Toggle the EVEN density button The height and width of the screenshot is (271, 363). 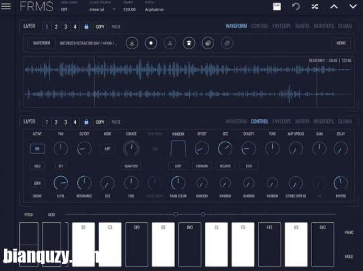click(249, 166)
